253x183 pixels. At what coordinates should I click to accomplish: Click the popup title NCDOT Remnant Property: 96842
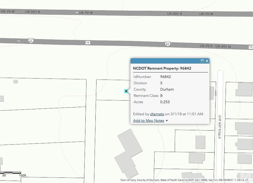coord(162,68)
